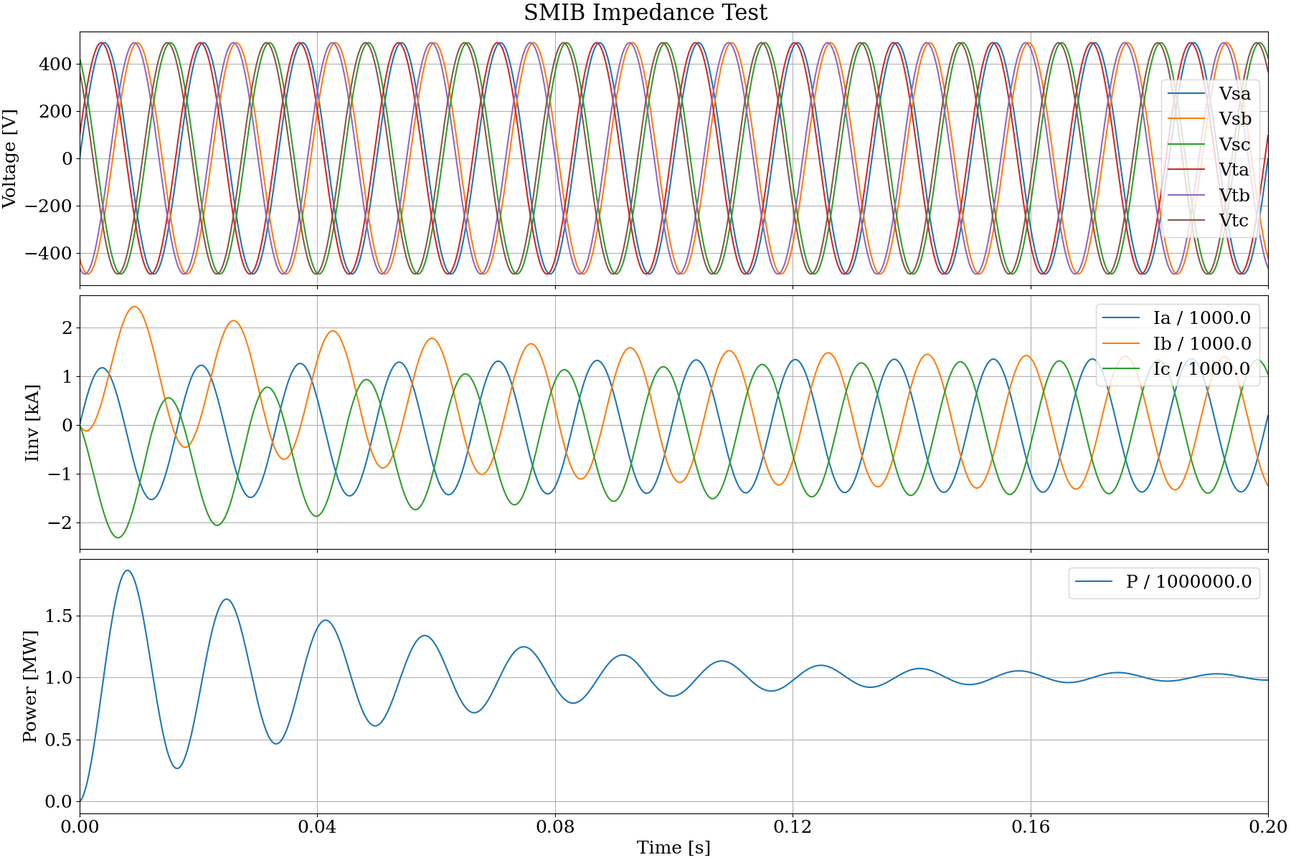The image size is (1291, 860).
Task: Click the 0.16 time axis tick label
Action: 1031,827
